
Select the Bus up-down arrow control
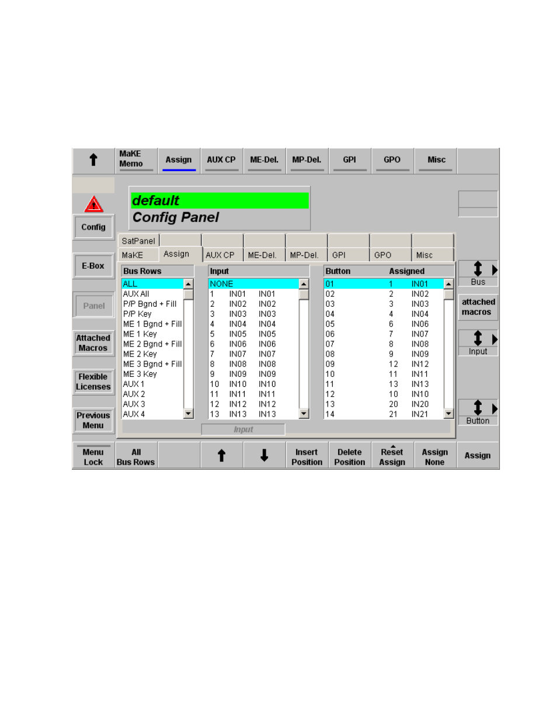[x=478, y=269]
